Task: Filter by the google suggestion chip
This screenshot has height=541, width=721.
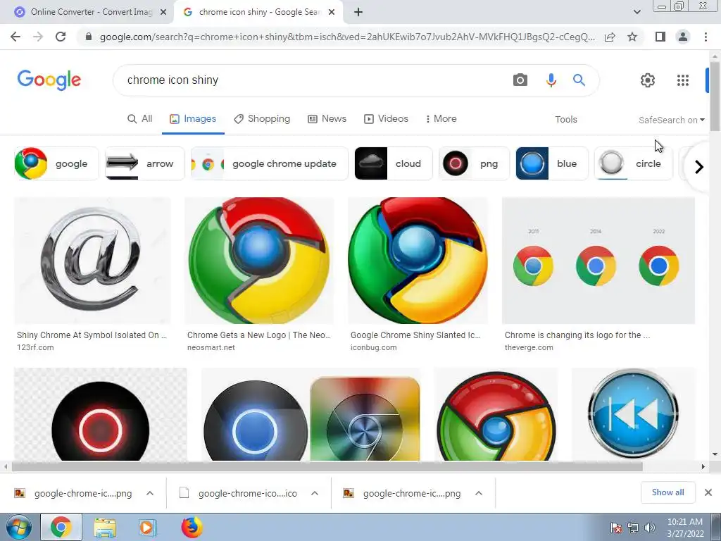Action: [x=56, y=163]
